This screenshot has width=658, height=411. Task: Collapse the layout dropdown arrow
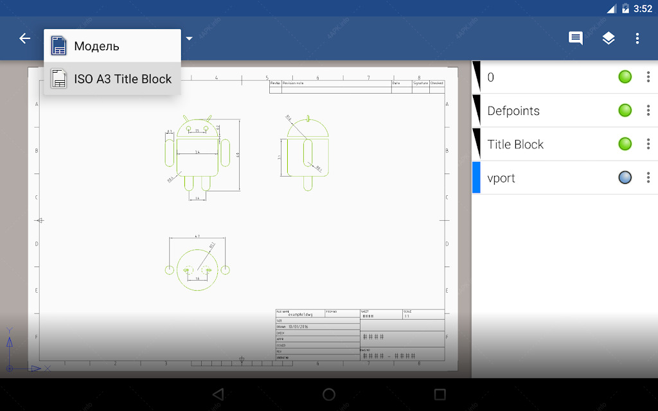(190, 39)
